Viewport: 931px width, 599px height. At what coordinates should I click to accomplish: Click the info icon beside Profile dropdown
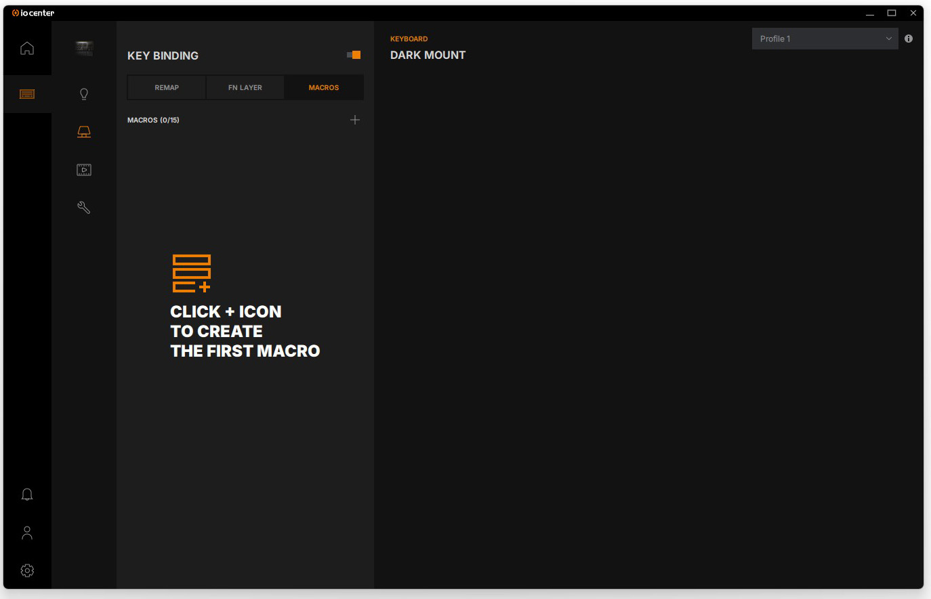(x=909, y=39)
